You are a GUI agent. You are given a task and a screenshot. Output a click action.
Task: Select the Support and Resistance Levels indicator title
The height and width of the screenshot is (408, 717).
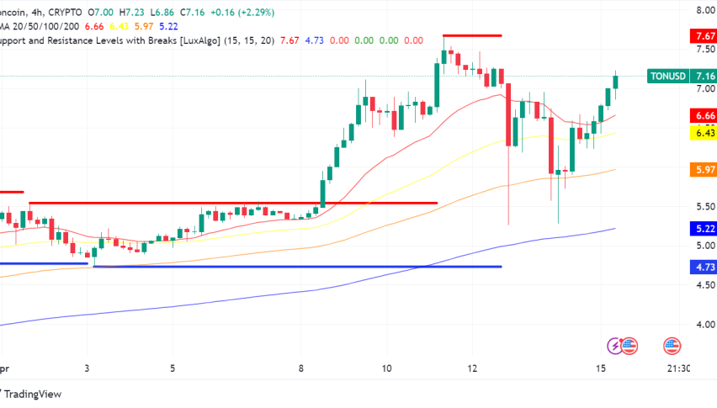(x=135, y=40)
